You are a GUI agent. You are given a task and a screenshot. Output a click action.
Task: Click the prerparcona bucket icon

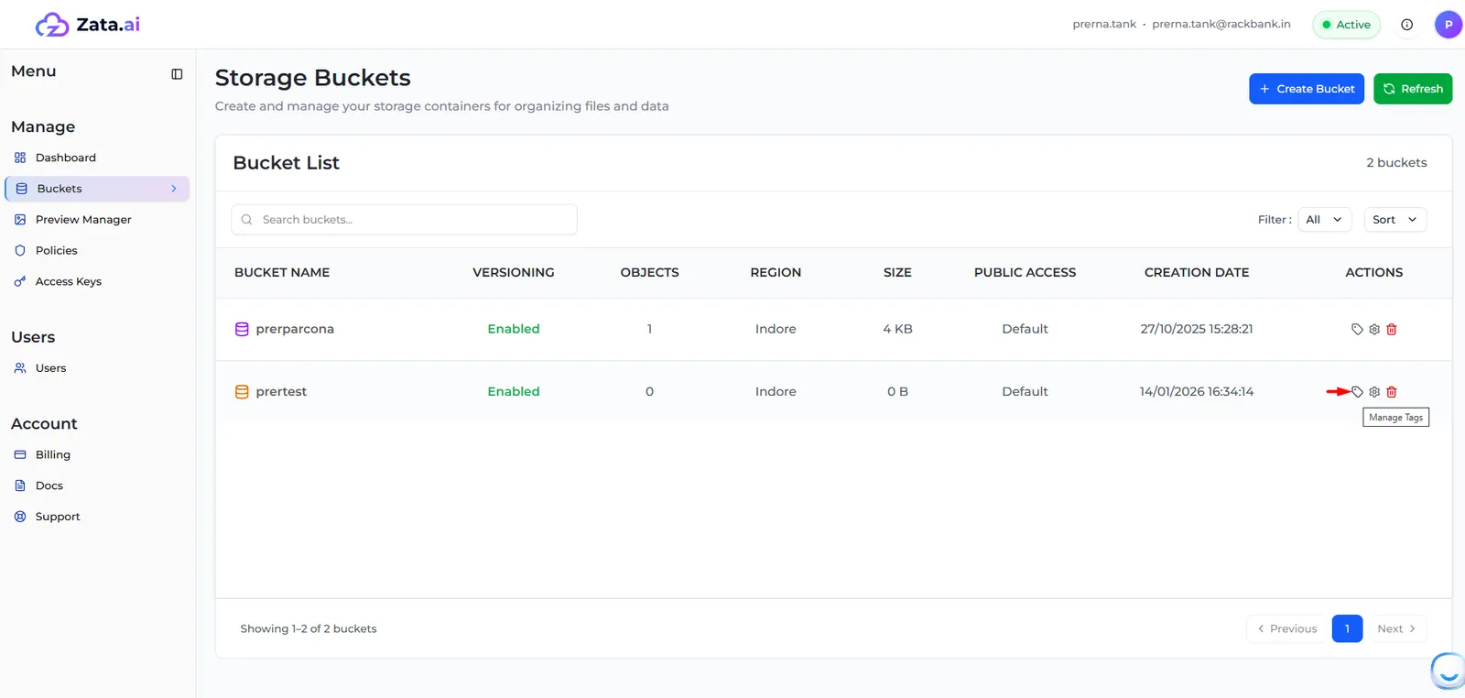[x=242, y=330]
